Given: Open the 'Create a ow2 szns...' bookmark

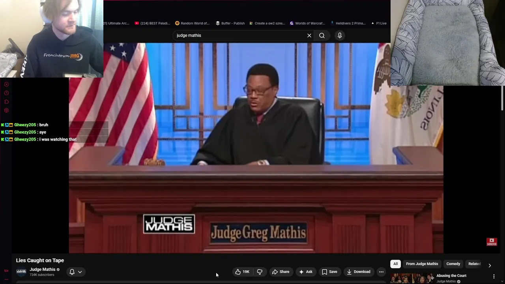Looking at the screenshot, I should tap(267, 23).
